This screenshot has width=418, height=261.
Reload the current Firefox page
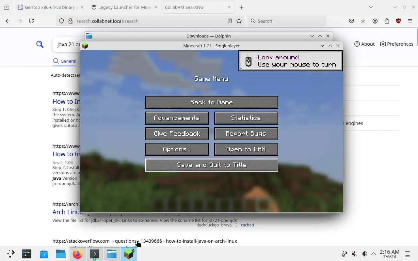31,21
